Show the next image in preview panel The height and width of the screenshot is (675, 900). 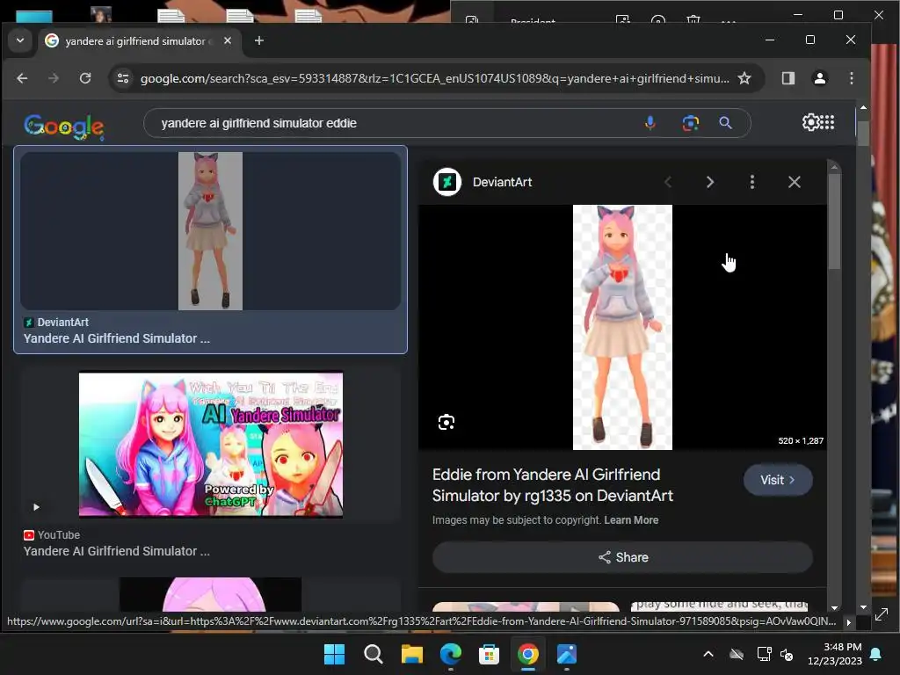point(710,182)
